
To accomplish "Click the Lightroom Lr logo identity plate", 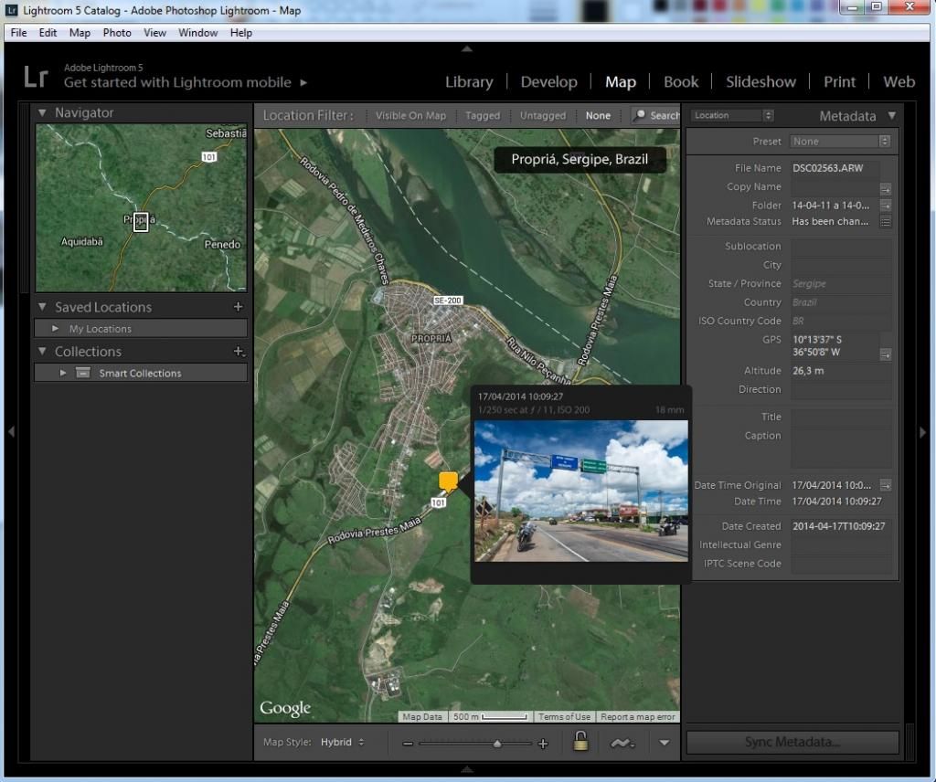I will point(36,77).
